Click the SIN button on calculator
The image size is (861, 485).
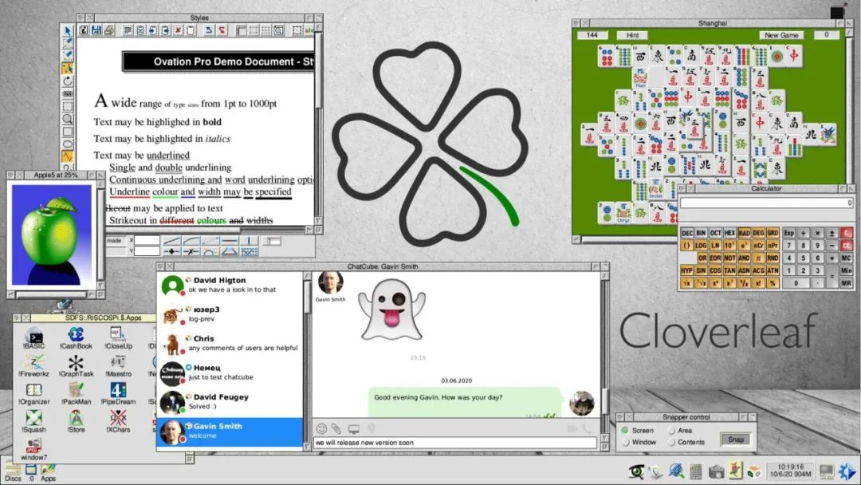pos(701,270)
